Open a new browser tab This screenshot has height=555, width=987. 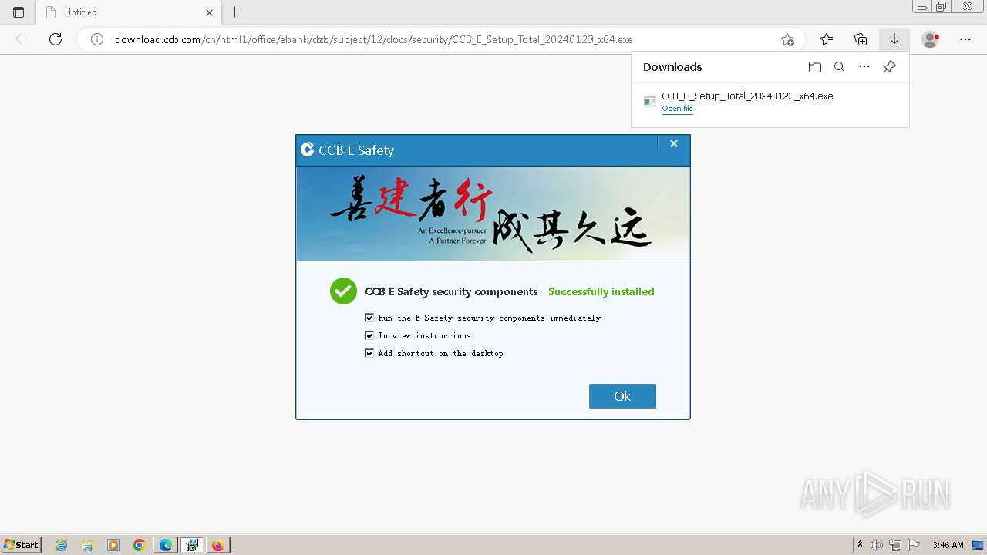pos(235,12)
